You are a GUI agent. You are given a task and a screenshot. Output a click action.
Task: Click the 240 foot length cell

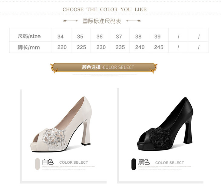(x=140, y=47)
